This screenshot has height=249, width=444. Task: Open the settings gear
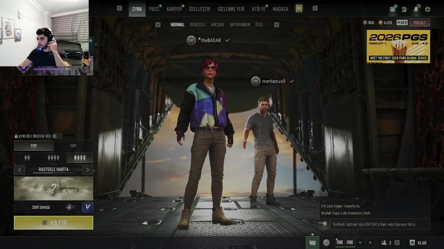coord(428,9)
